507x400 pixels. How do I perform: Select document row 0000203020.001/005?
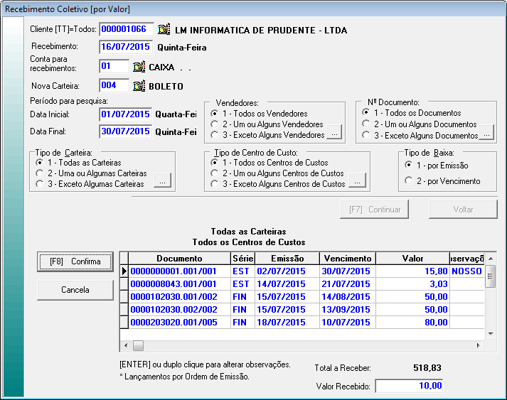pyautogui.click(x=175, y=322)
